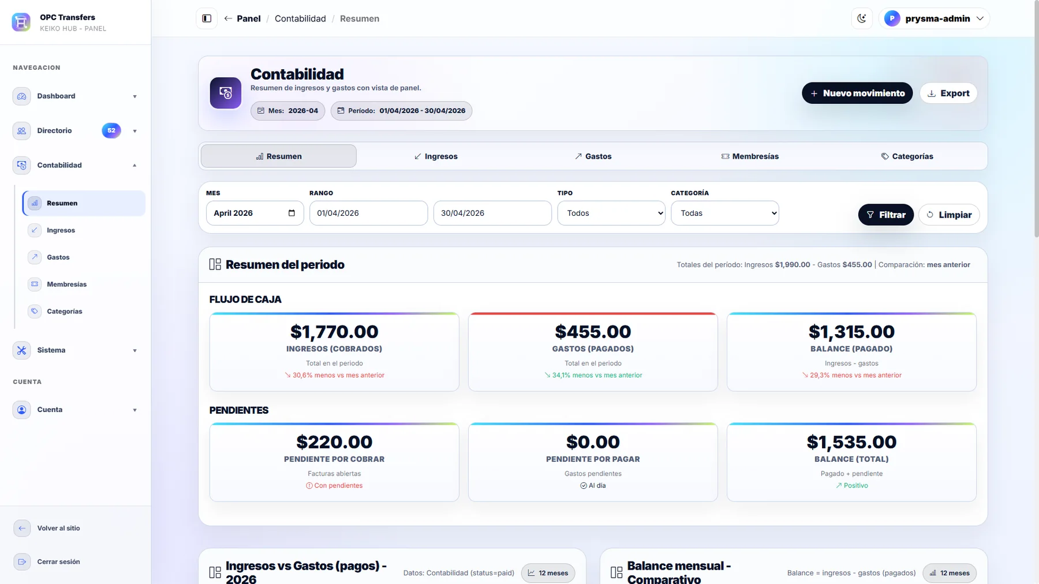Click the range end date 30/04/2026 field
1039x584 pixels.
pos(492,213)
